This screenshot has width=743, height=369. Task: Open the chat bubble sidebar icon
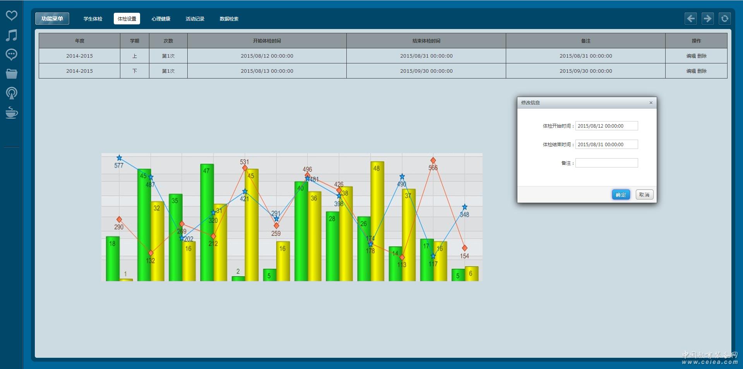tap(12, 55)
